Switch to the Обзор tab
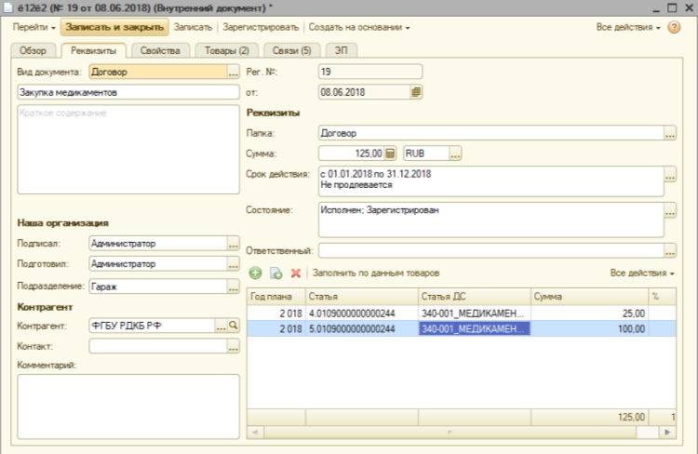The width and height of the screenshot is (698, 454). tap(33, 50)
